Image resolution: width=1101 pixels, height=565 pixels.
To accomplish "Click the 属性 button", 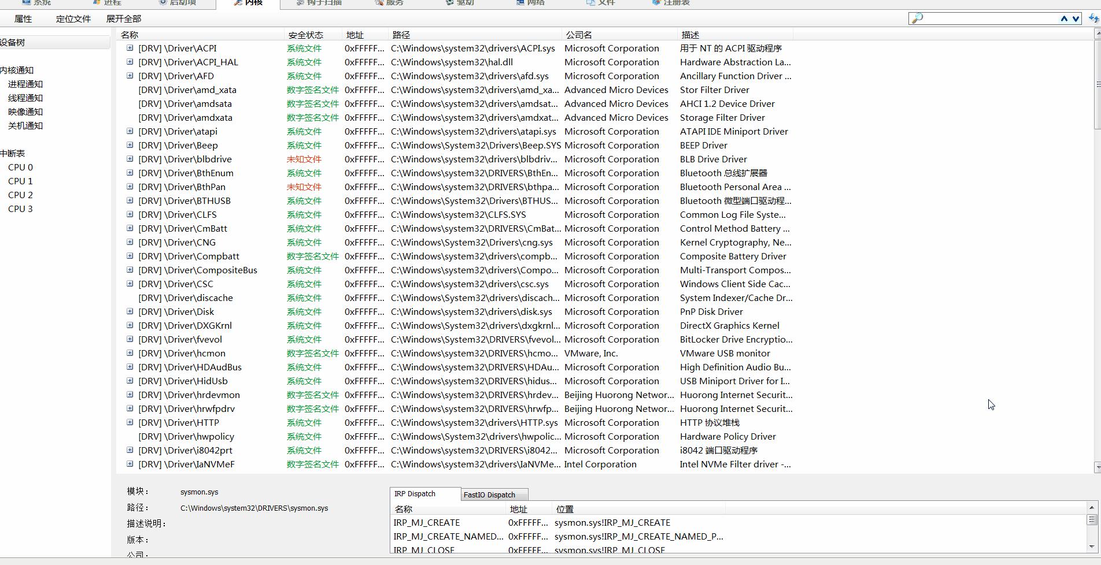I will tap(23, 18).
